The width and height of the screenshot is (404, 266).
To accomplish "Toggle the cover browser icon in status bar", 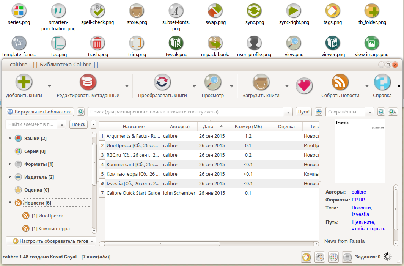I will tap(320, 257).
